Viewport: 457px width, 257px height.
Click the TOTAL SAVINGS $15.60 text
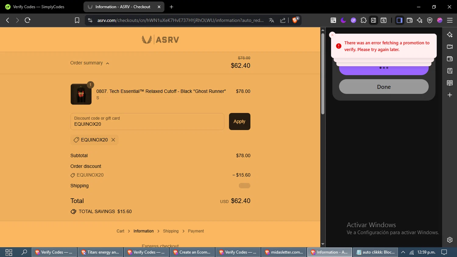point(105,212)
